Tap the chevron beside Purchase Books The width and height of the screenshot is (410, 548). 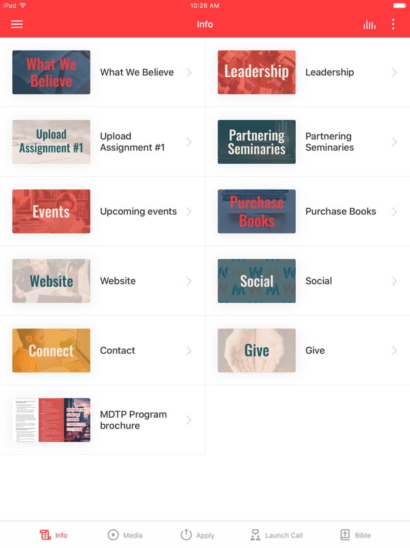point(394,211)
